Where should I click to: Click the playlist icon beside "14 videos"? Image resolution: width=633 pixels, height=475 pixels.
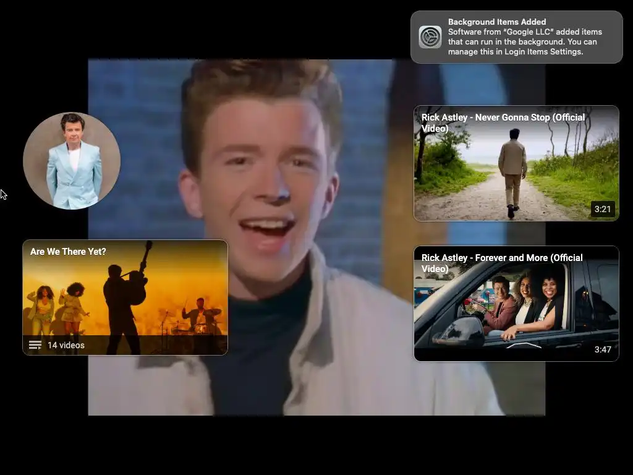[x=35, y=345]
